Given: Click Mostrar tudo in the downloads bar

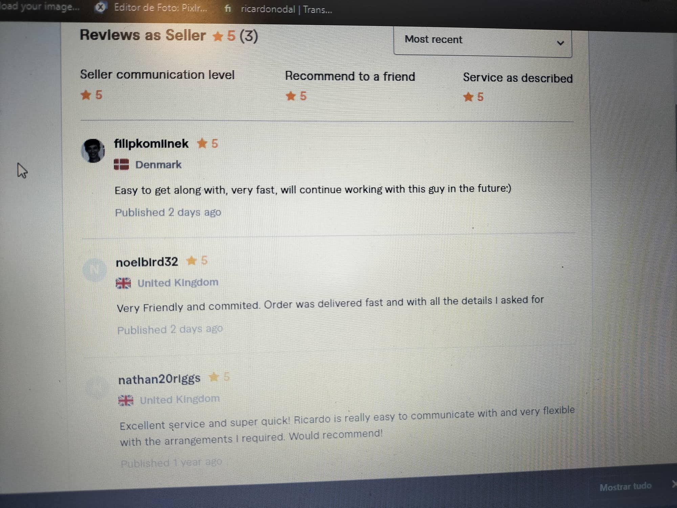Looking at the screenshot, I should (625, 487).
